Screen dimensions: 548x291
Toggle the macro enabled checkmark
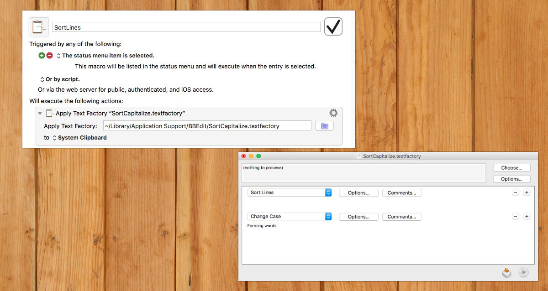click(333, 26)
